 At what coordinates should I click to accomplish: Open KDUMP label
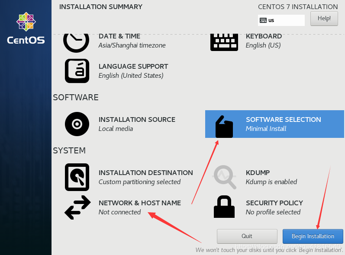(x=258, y=172)
